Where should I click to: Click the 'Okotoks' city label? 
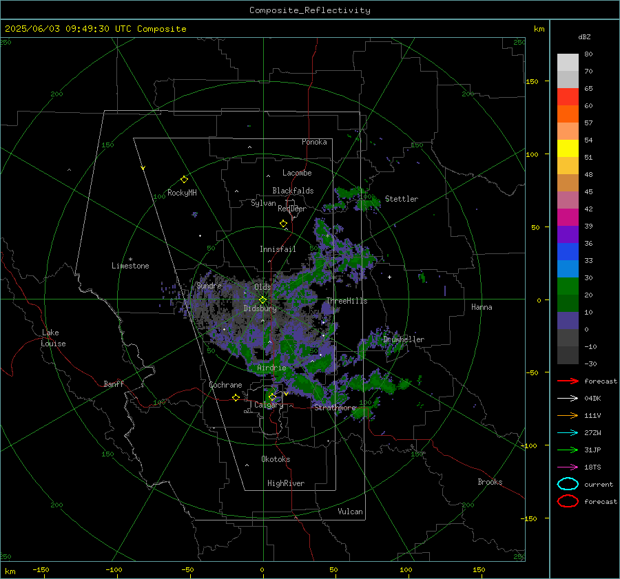pos(276,459)
